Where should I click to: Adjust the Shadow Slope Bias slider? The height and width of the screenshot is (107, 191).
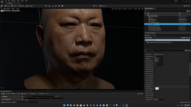(159, 61)
